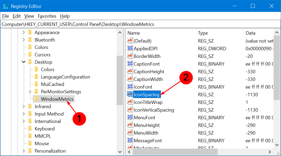Click the MessageFont binary value icon
281x156 pixels.
point(130,141)
